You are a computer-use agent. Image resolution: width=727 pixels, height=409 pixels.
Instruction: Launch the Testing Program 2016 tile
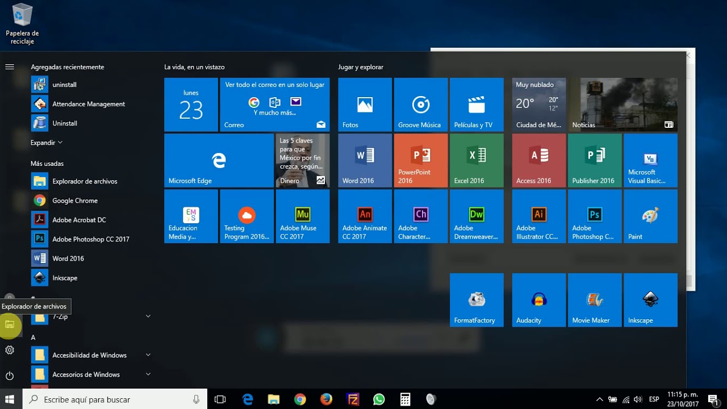pos(246,216)
